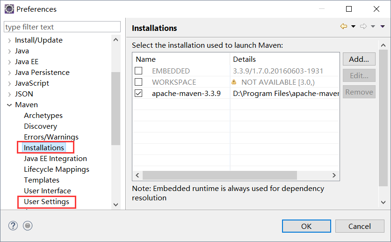Check the WORKSPACE installation checkbox

pos(139,82)
